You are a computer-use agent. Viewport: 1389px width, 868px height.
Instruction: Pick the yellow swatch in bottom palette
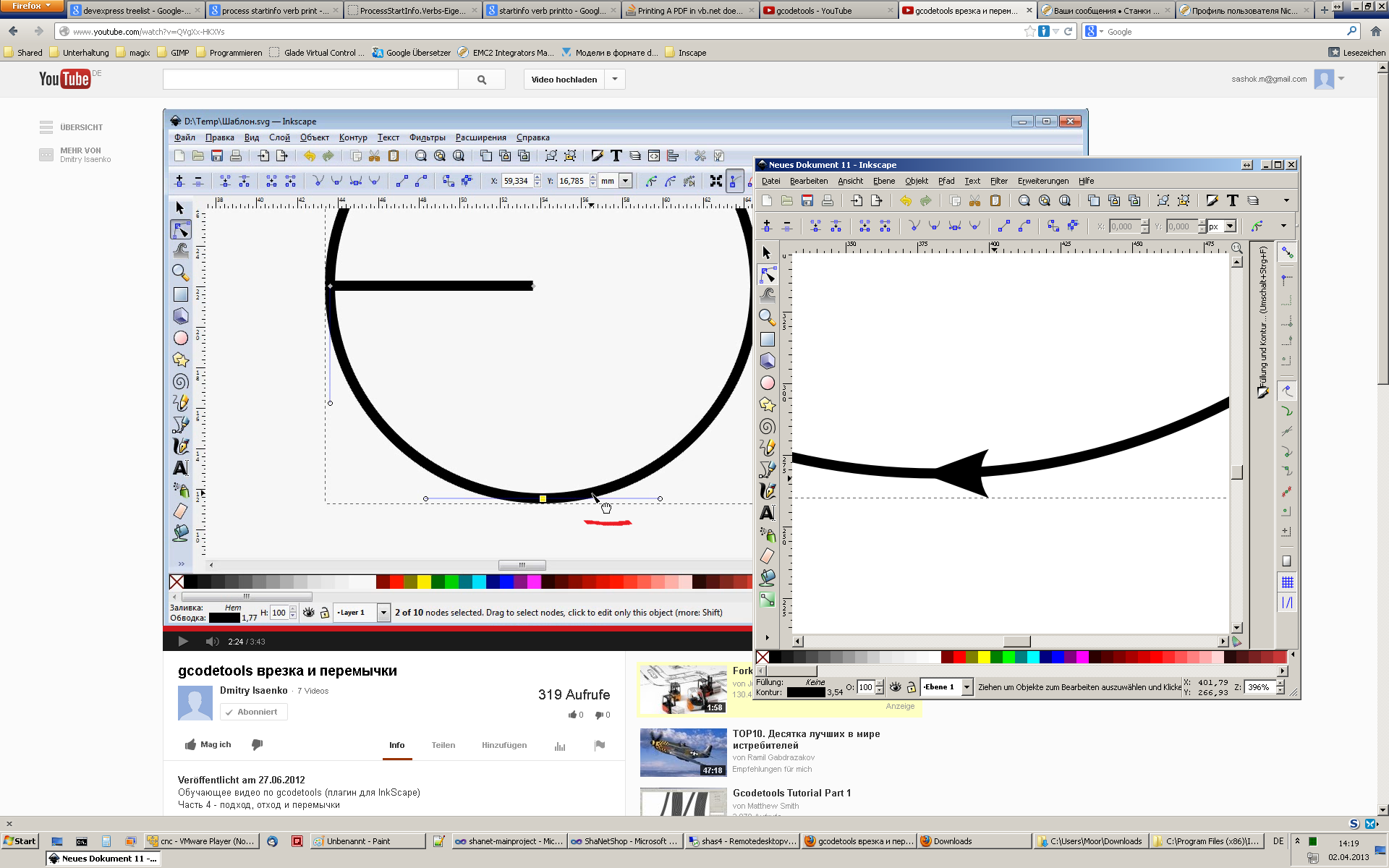(983, 657)
